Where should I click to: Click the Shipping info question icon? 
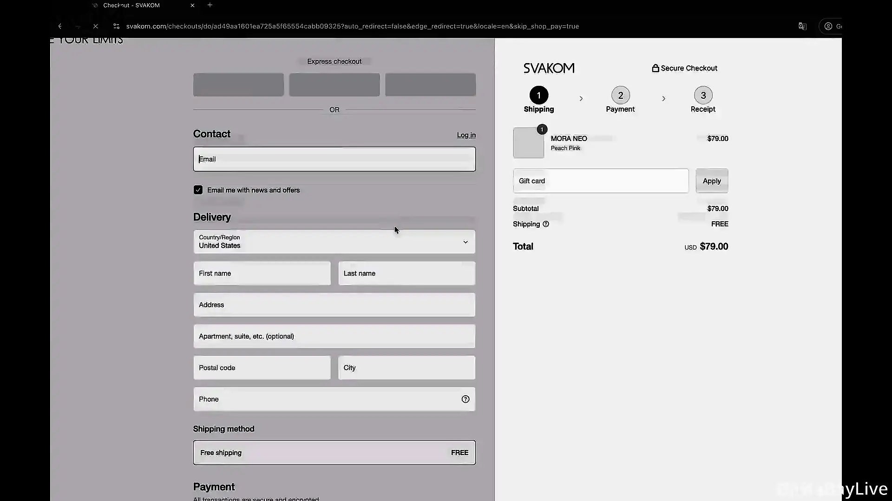546,225
